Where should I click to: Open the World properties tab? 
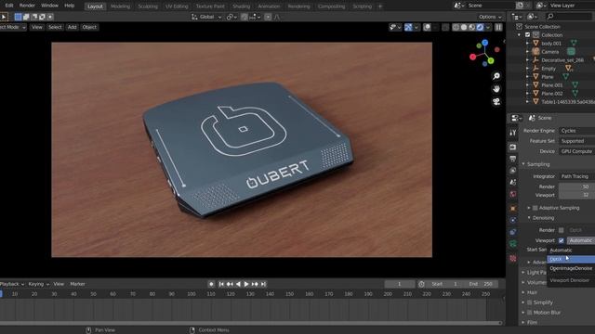[513, 194]
